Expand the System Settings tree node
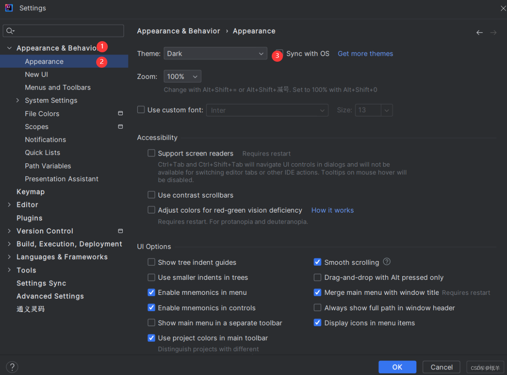Viewport: 507px width, 375px height. point(18,100)
